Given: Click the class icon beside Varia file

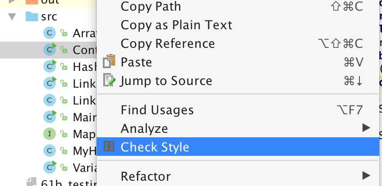Looking at the screenshot, I should pyautogui.click(x=49, y=167).
